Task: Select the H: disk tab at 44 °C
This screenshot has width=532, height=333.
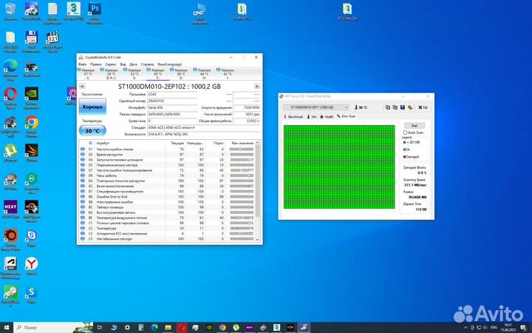Action: (204, 74)
